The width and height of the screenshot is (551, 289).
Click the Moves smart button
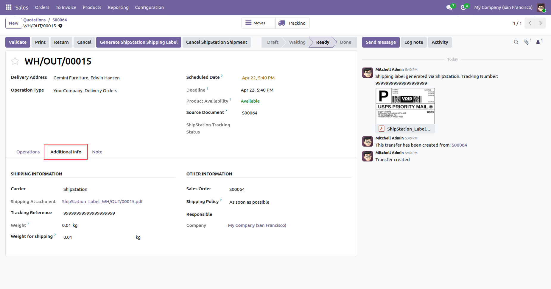coord(258,23)
